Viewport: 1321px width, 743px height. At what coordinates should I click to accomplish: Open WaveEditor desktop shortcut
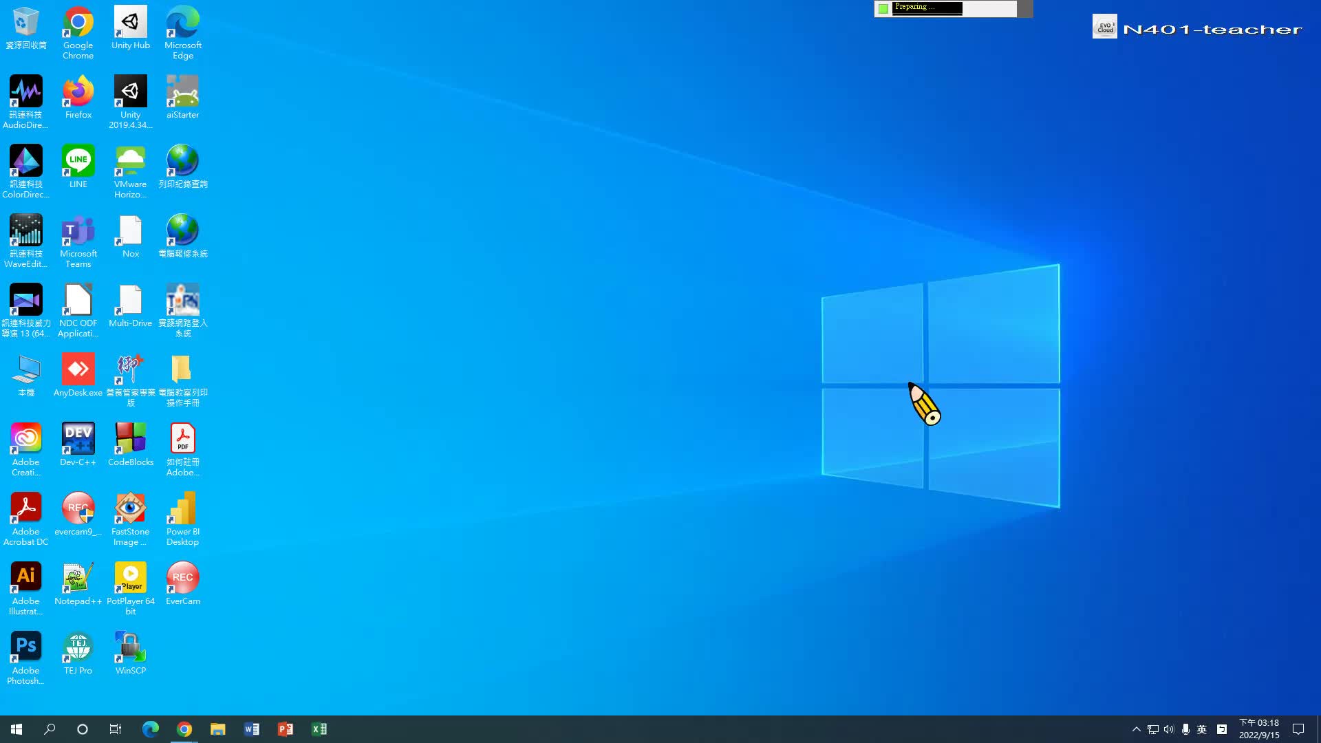pos(26,241)
